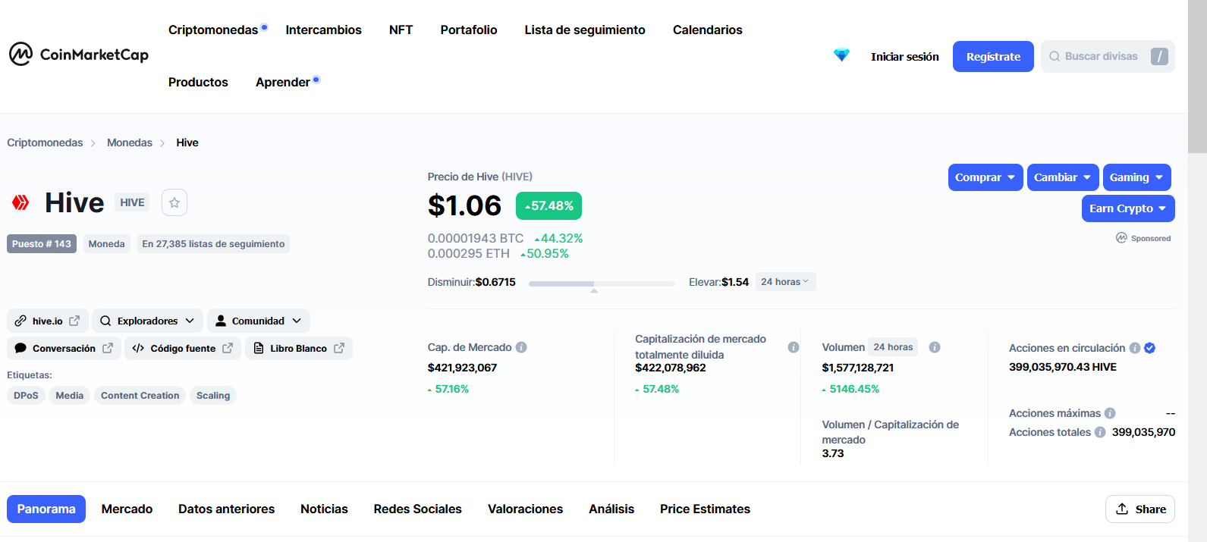
Task: Change the Volumen 24 horas period selector
Action: 893,347
